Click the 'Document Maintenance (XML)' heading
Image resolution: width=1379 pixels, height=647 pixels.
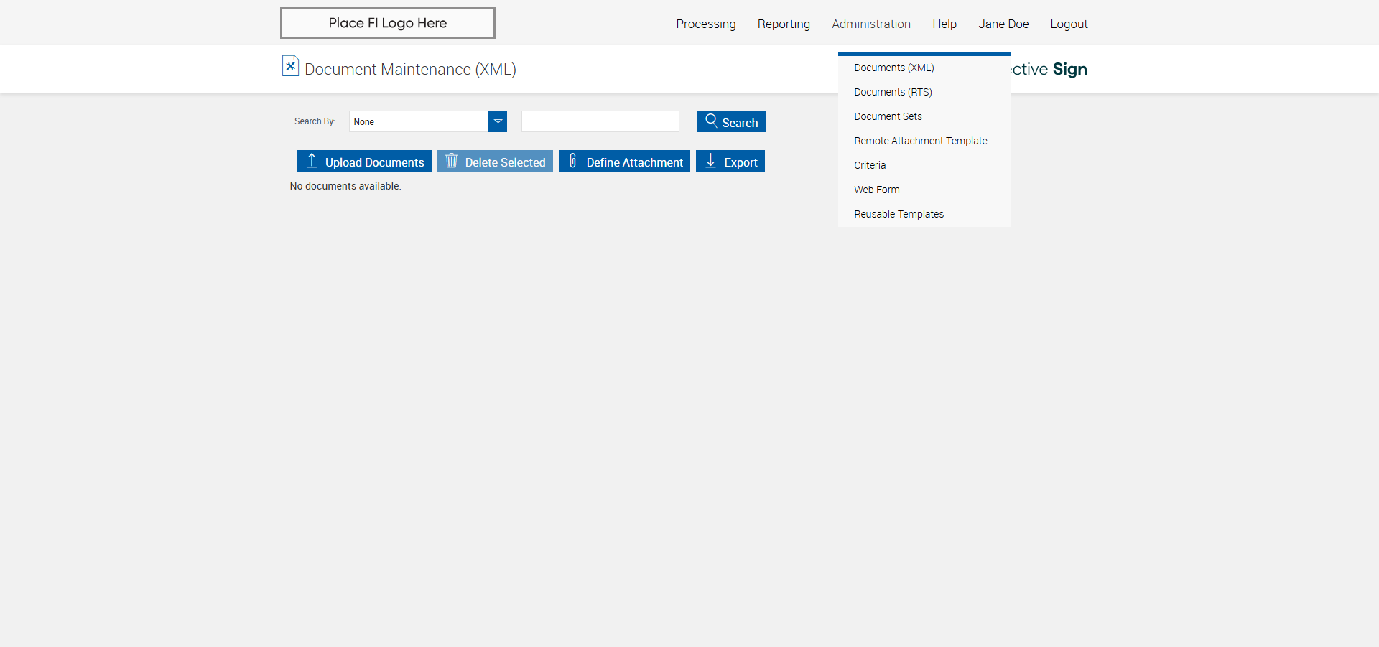tap(410, 69)
